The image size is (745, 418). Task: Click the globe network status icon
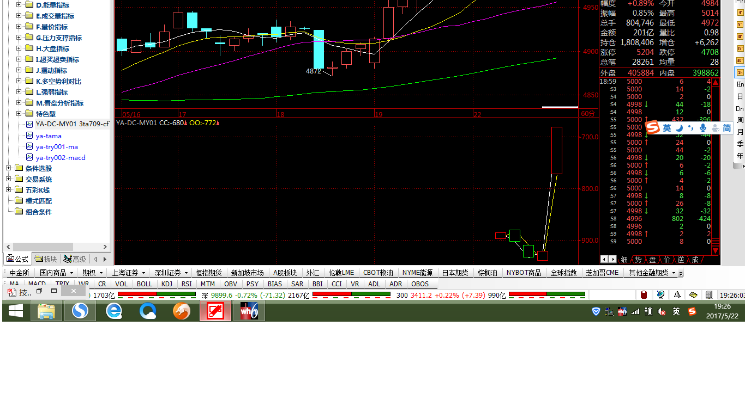[660, 295]
